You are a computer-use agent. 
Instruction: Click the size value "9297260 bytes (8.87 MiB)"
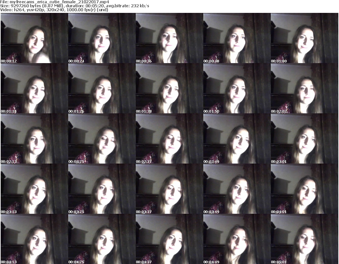36,6
